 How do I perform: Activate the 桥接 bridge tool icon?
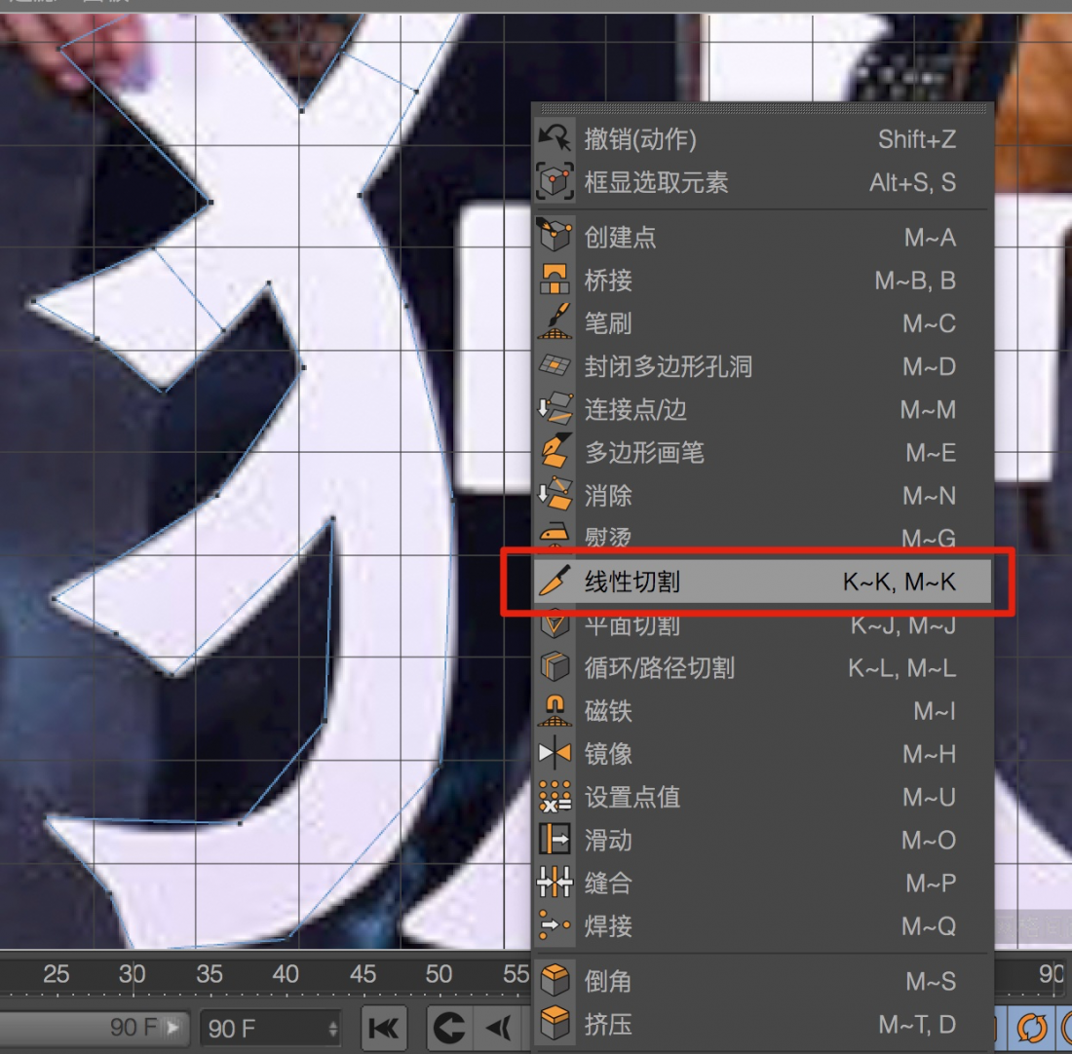tap(555, 281)
